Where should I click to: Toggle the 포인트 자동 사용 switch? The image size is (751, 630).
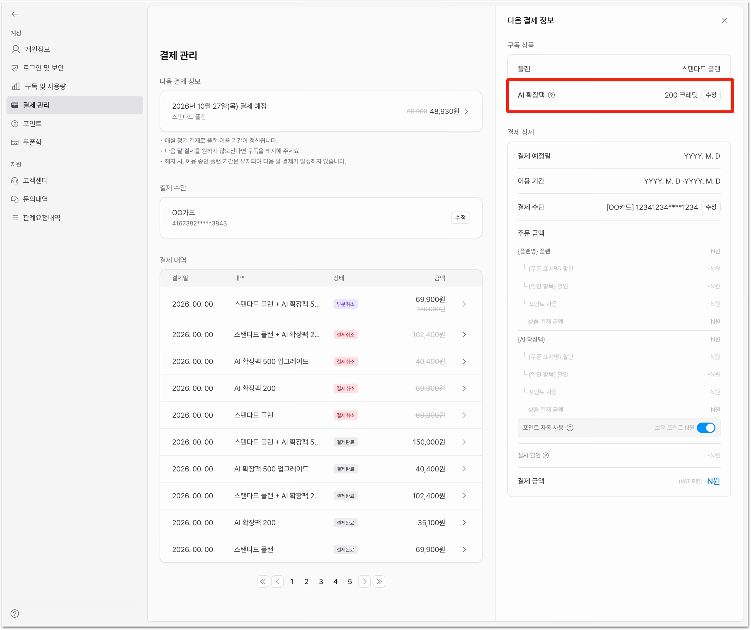(706, 428)
